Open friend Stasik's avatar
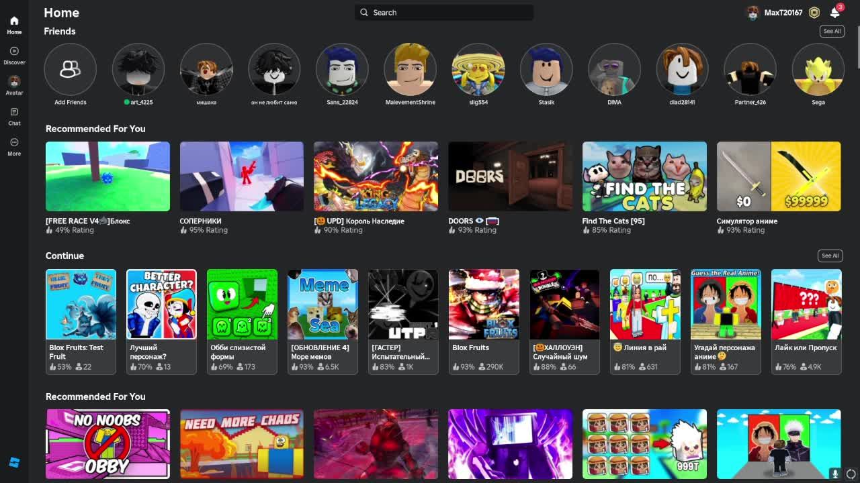Image resolution: width=860 pixels, height=483 pixels. click(x=546, y=69)
